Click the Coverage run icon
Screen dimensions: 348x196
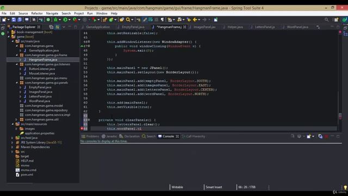(75, 20)
